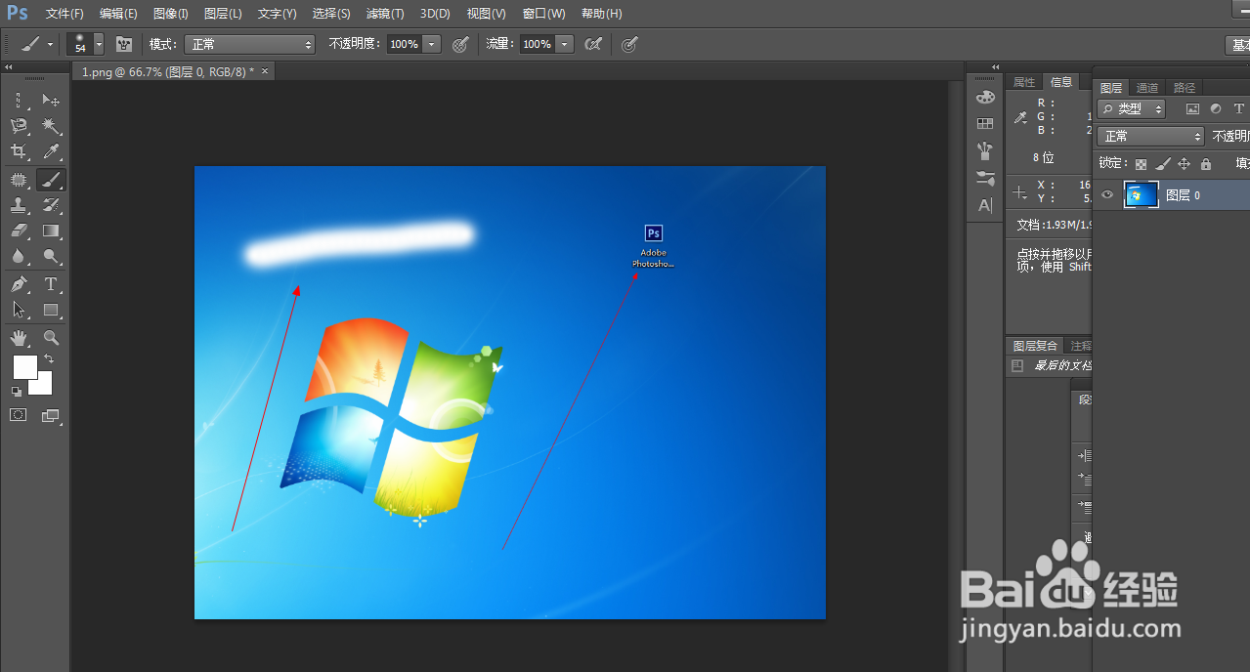Hide 图层 0 layer visibility

point(1107,195)
